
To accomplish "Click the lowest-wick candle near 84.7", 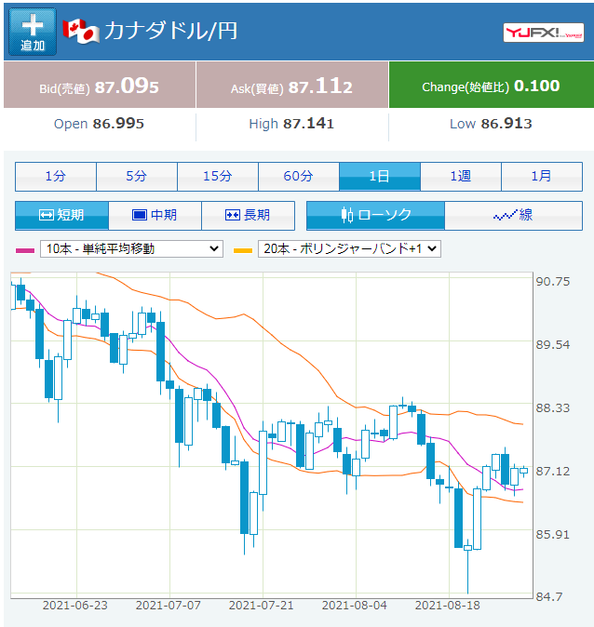I will click(x=467, y=566).
